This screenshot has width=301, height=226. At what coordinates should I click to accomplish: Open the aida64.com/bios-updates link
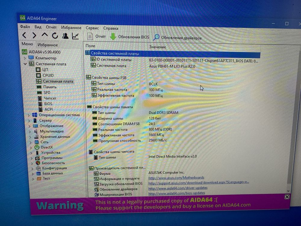click(177, 193)
